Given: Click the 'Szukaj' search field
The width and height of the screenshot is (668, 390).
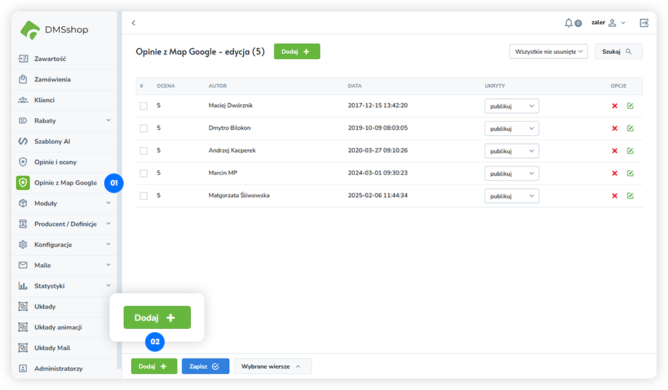Looking at the screenshot, I should click(618, 51).
